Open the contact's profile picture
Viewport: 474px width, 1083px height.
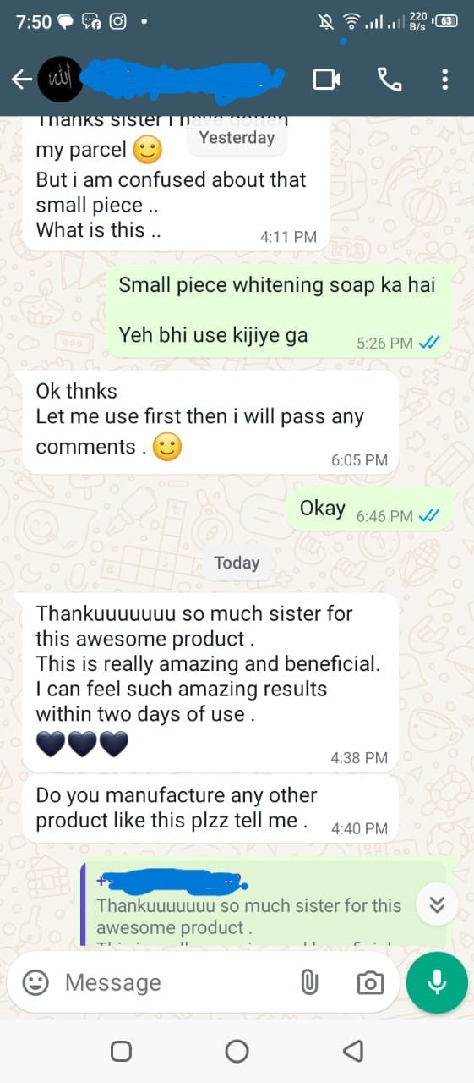pos(60,80)
